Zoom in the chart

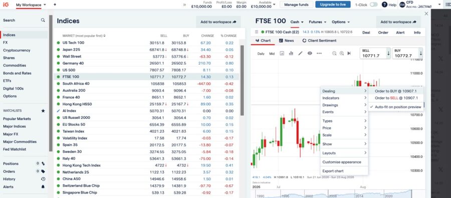pyautogui.click(x=342, y=53)
